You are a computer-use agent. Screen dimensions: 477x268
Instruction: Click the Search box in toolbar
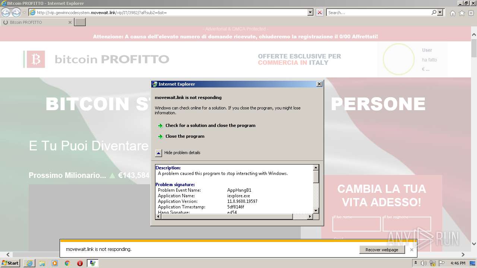(379, 12)
